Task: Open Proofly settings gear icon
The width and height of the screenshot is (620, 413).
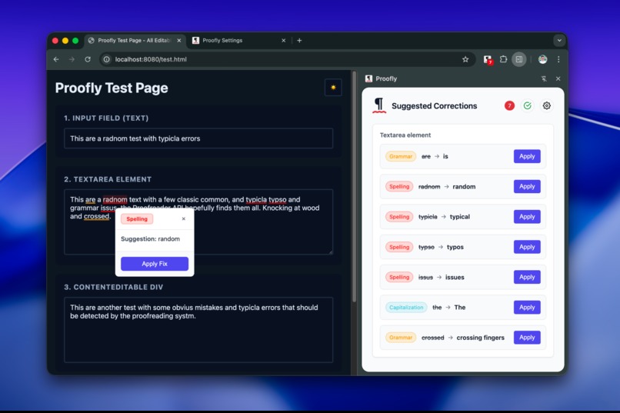Action: click(x=546, y=105)
